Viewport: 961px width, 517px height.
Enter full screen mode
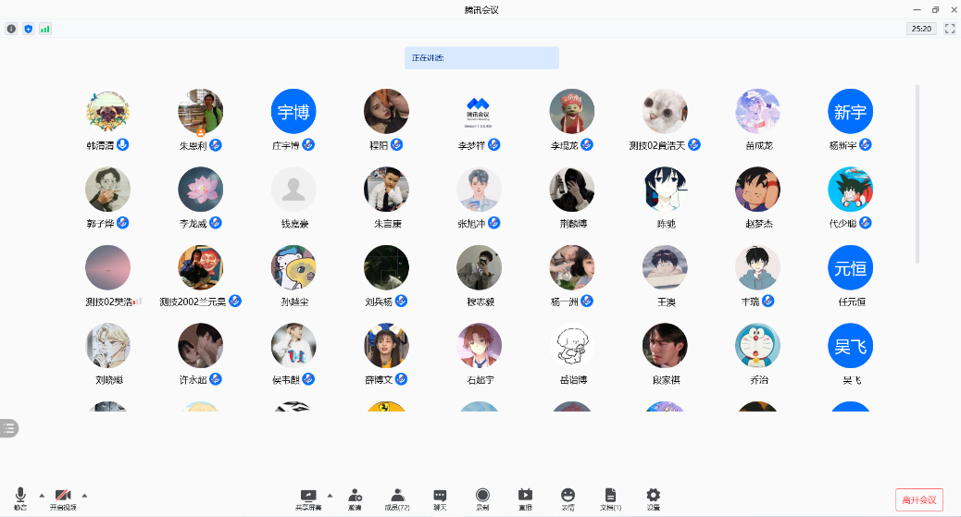(949, 29)
